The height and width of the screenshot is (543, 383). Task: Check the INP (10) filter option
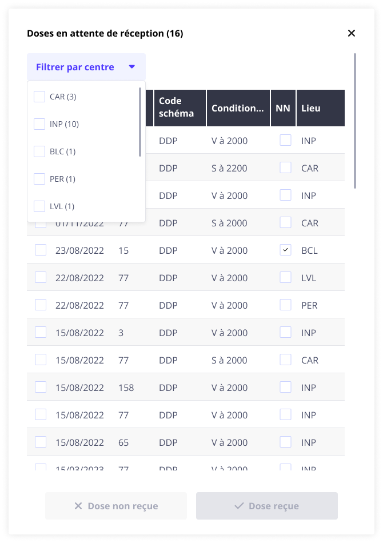pos(39,124)
